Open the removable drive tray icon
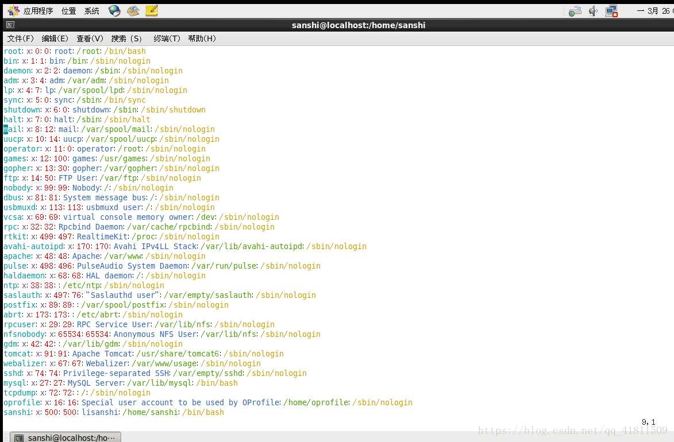Image resolution: width=674 pixels, height=442 pixels. point(575,11)
